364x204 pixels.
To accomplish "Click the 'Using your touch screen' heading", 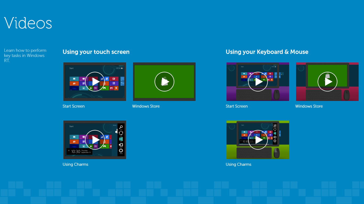I will point(96,52).
